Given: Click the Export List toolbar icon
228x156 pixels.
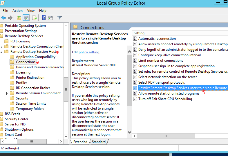Looking at the screenshot, I should pyautogui.click(x=35, y=18).
